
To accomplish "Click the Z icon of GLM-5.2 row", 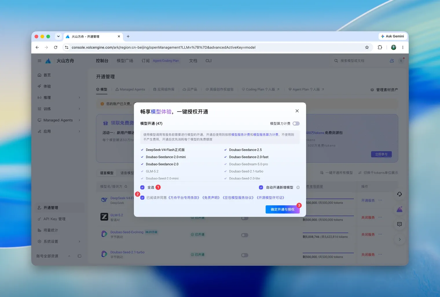I will (104, 217).
